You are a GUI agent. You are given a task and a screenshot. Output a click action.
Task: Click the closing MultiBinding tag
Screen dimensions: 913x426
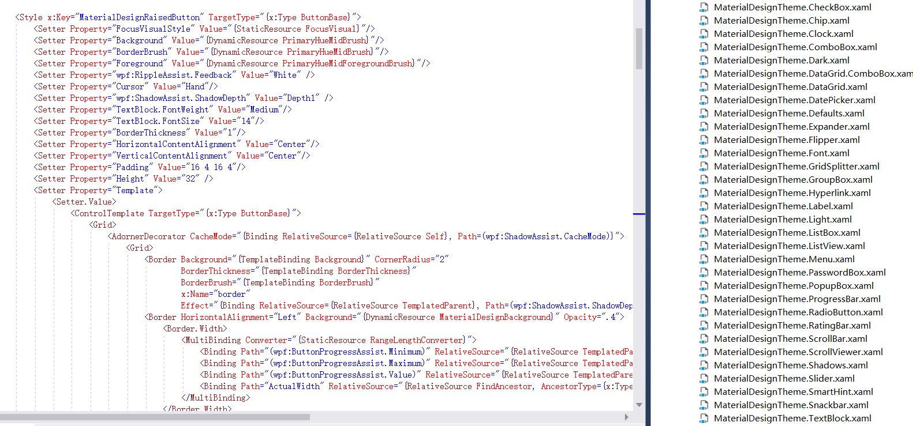216,398
